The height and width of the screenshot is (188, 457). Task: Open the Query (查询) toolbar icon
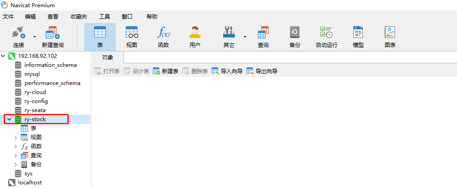click(x=263, y=33)
